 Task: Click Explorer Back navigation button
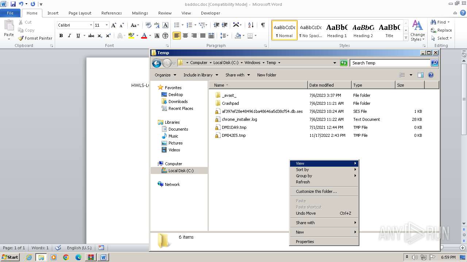pos(157,63)
